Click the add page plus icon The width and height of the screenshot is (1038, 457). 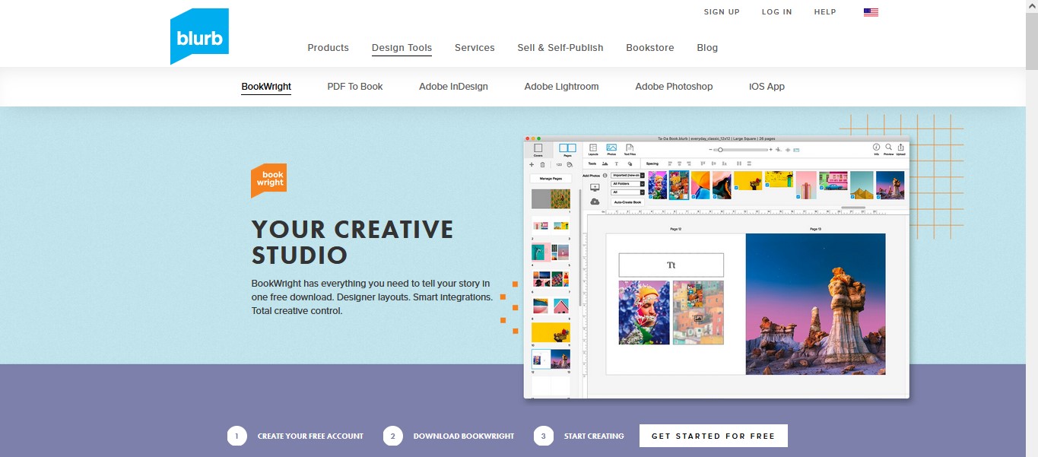pyautogui.click(x=532, y=164)
